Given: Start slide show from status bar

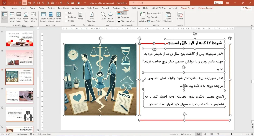Looking at the screenshot, I should 218,134.
